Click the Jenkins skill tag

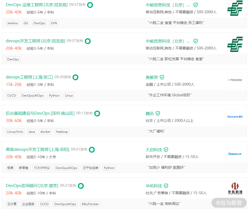point(13,23)
